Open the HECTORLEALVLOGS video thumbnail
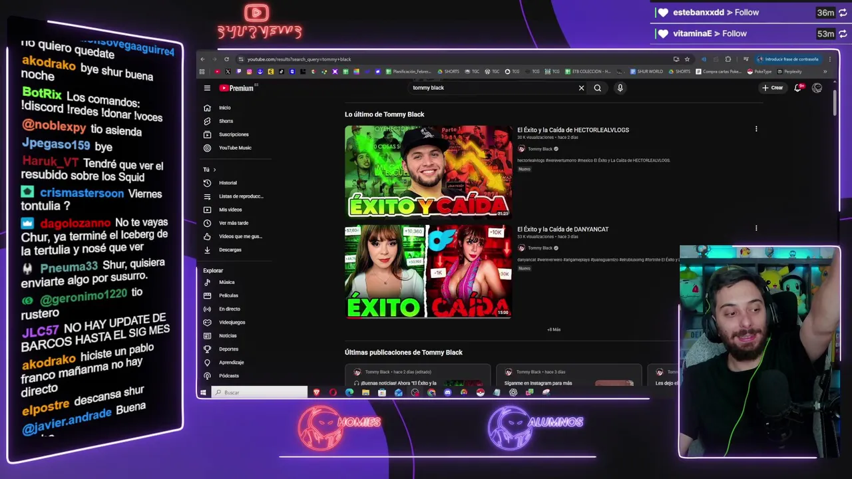Image resolution: width=852 pixels, height=479 pixels. click(428, 171)
